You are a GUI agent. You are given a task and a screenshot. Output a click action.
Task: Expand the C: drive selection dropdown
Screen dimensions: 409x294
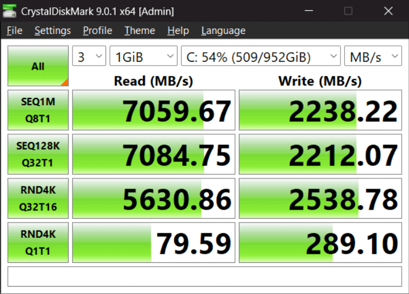[x=261, y=56]
